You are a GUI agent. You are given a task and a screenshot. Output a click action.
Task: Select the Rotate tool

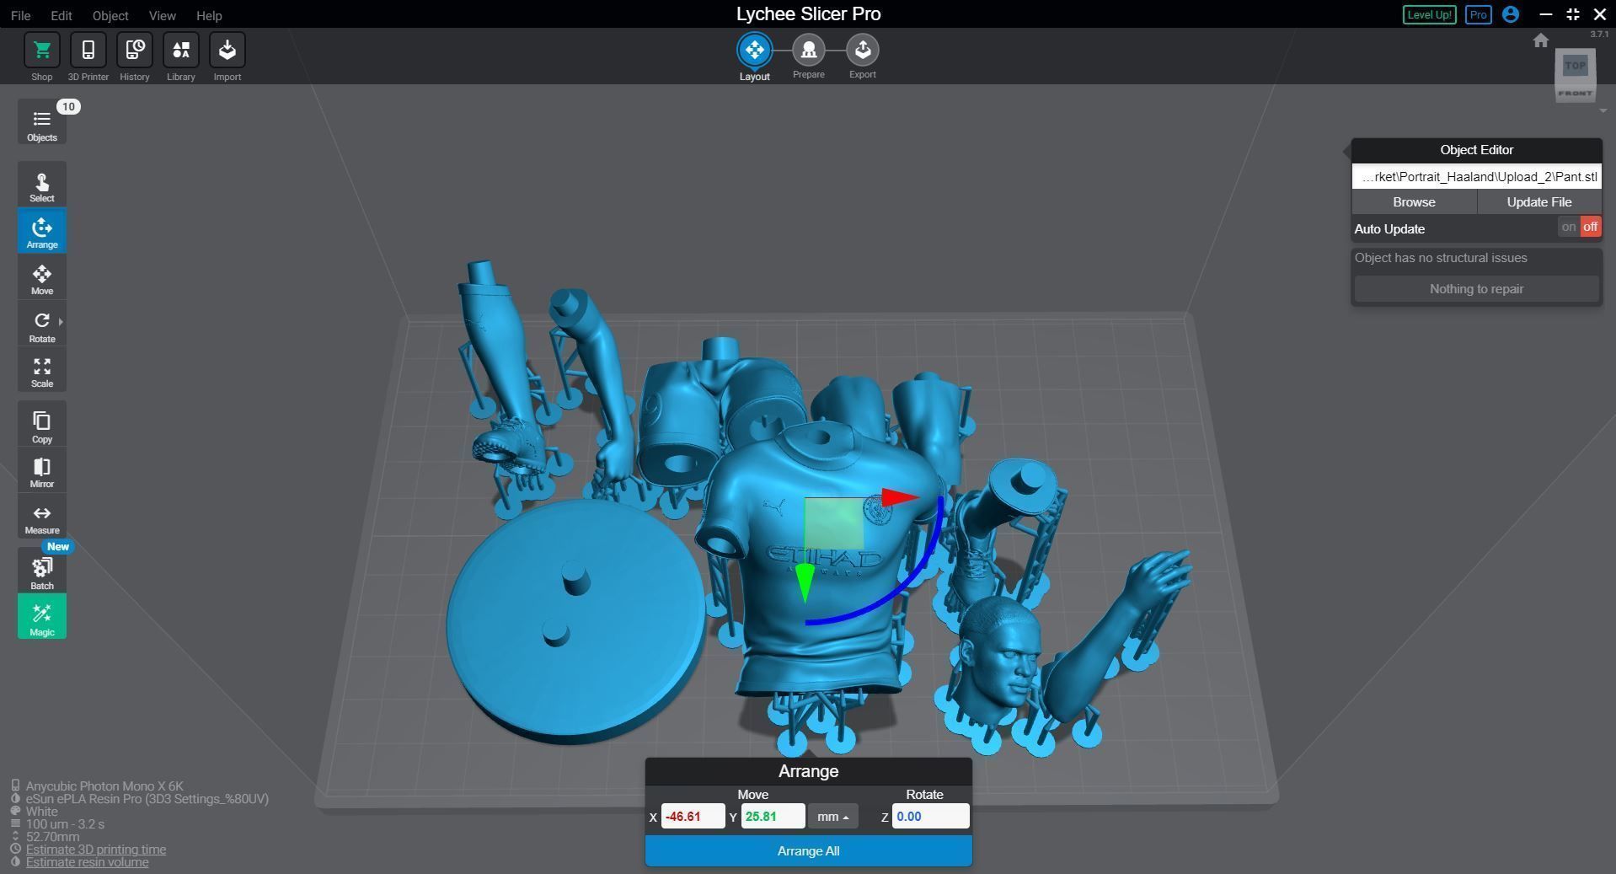tap(41, 325)
